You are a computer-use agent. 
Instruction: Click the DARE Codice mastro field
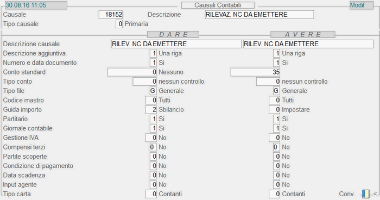tap(151, 100)
